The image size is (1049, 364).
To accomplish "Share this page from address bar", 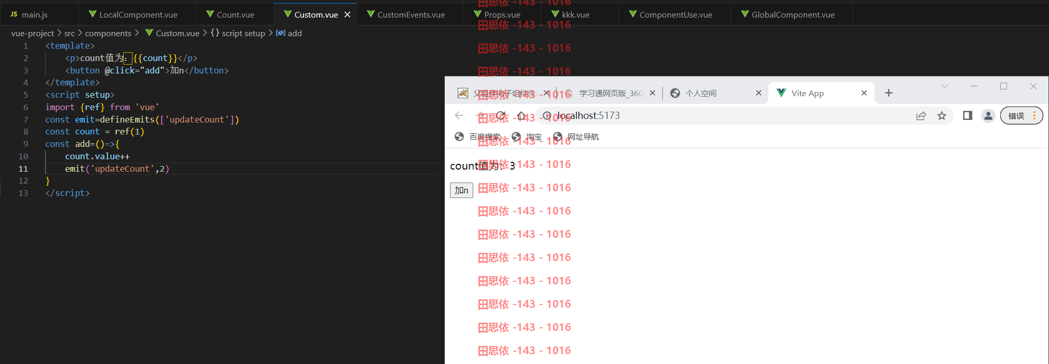I will coord(921,116).
